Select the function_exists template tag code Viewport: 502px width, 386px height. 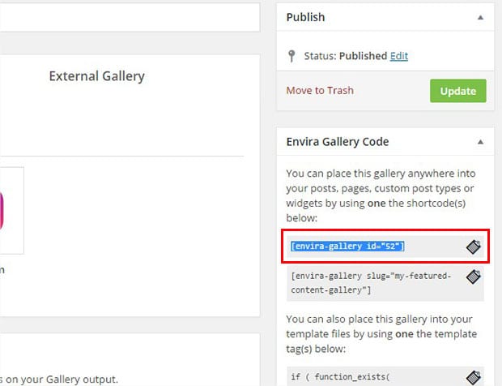(340, 377)
